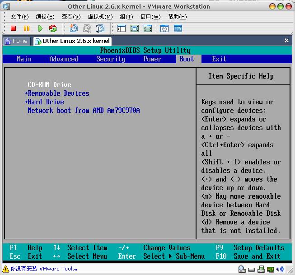Image resolution: width=295 pixels, height=275 pixels.
Task: Select the BIOS Security menu
Action: tap(111, 59)
